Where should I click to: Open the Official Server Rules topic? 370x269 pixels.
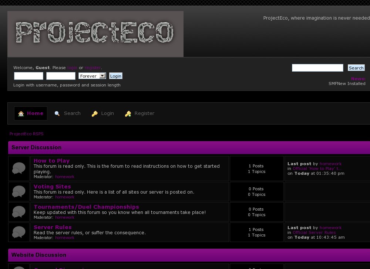click(314, 232)
